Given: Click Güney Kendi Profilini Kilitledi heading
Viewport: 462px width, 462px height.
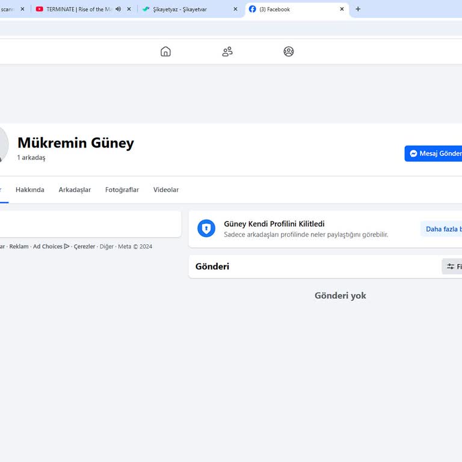Looking at the screenshot, I should point(274,224).
